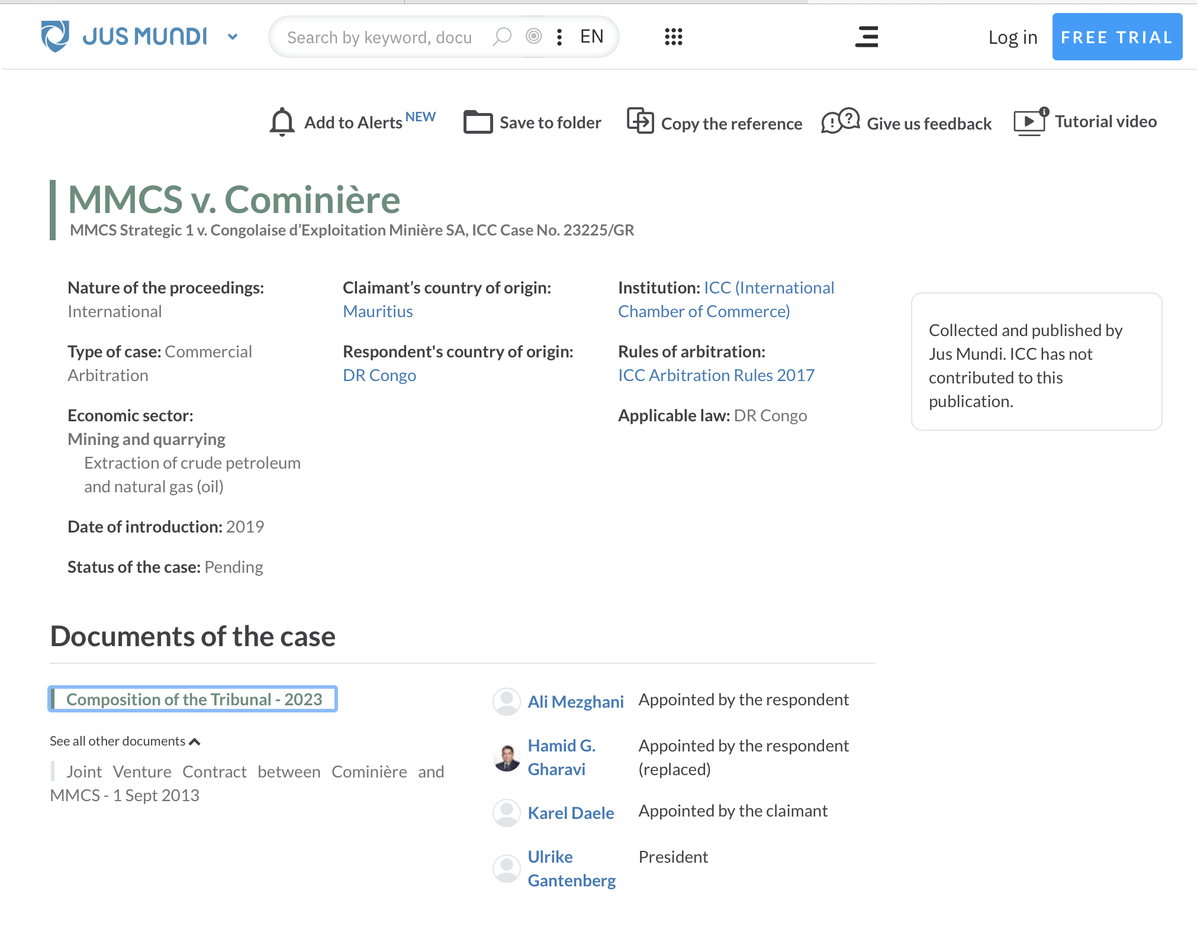Change the search language EN selector
The width and height of the screenshot is (1197, 942).
pyautogui.click(x=591, y=37)
